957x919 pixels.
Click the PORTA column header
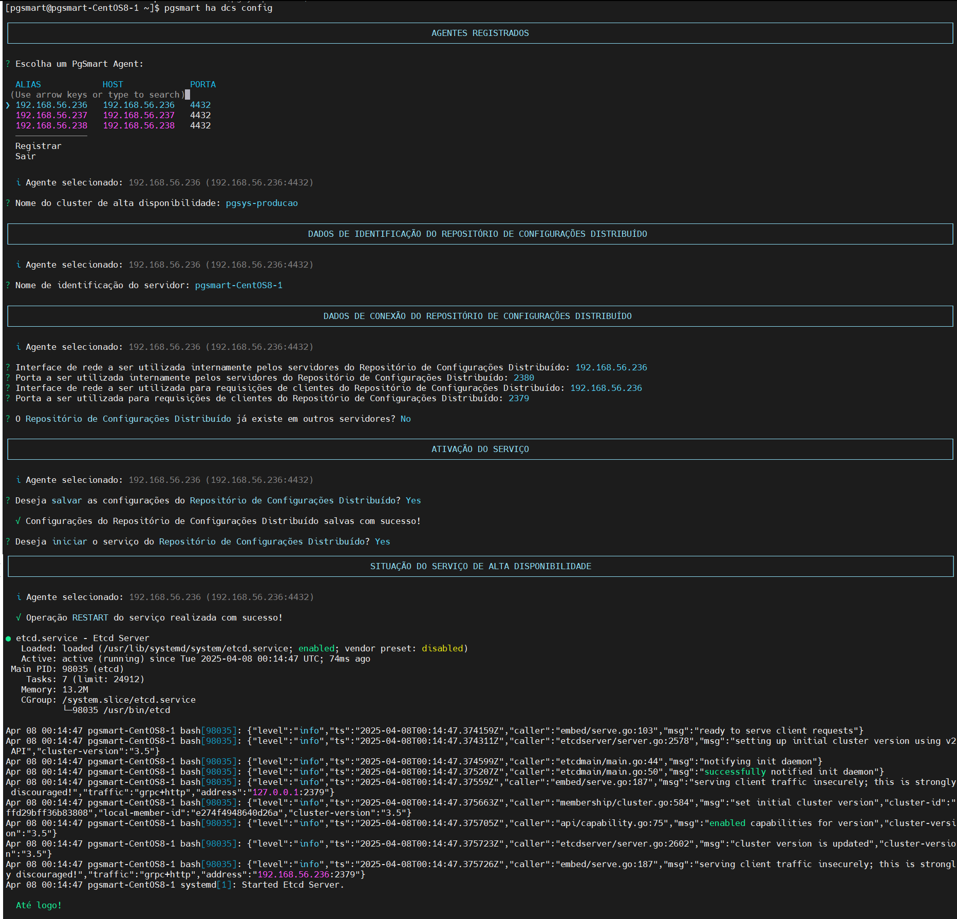(203, 84)
